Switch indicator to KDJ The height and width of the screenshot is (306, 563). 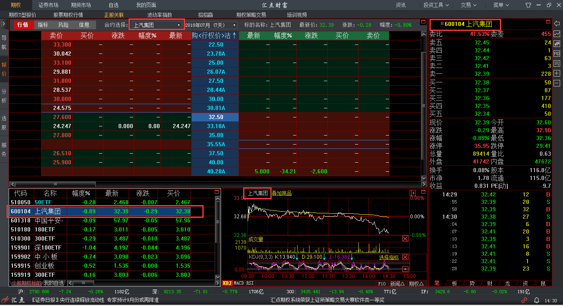coord(227,283)
